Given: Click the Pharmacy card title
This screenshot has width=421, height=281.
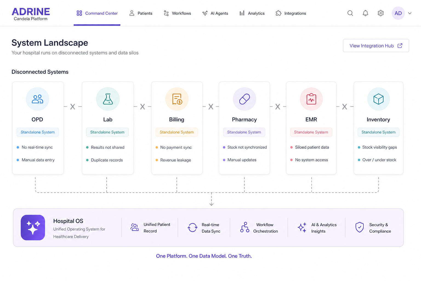Looking at the screenshot, I should [x=244, y=119].
